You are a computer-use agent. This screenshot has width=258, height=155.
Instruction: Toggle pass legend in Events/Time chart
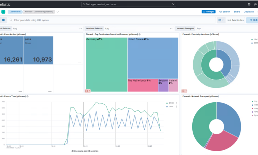point(170,106)
